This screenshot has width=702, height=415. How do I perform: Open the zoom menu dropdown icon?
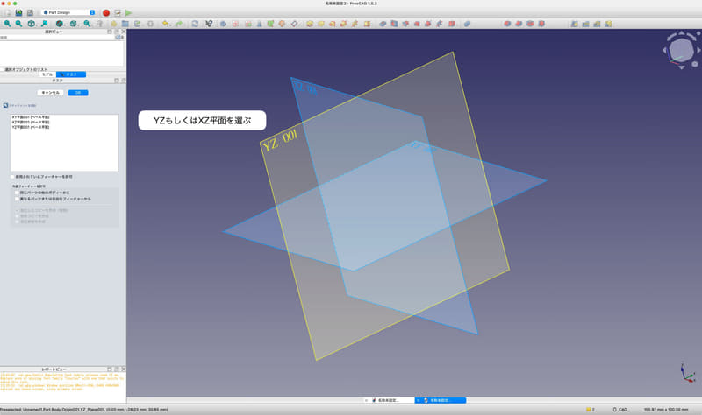tap(89, 24)
